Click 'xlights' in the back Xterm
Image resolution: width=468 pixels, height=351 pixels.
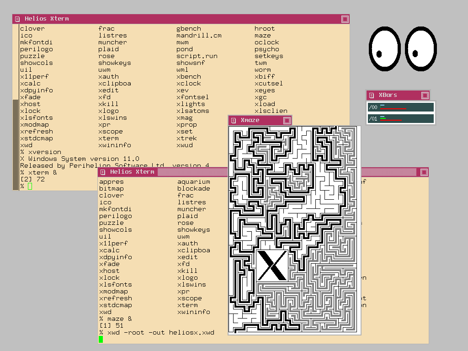(191, 104)
